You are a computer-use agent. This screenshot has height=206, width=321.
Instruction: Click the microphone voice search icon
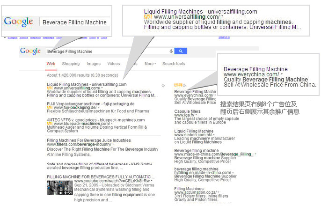coord(171,51)
